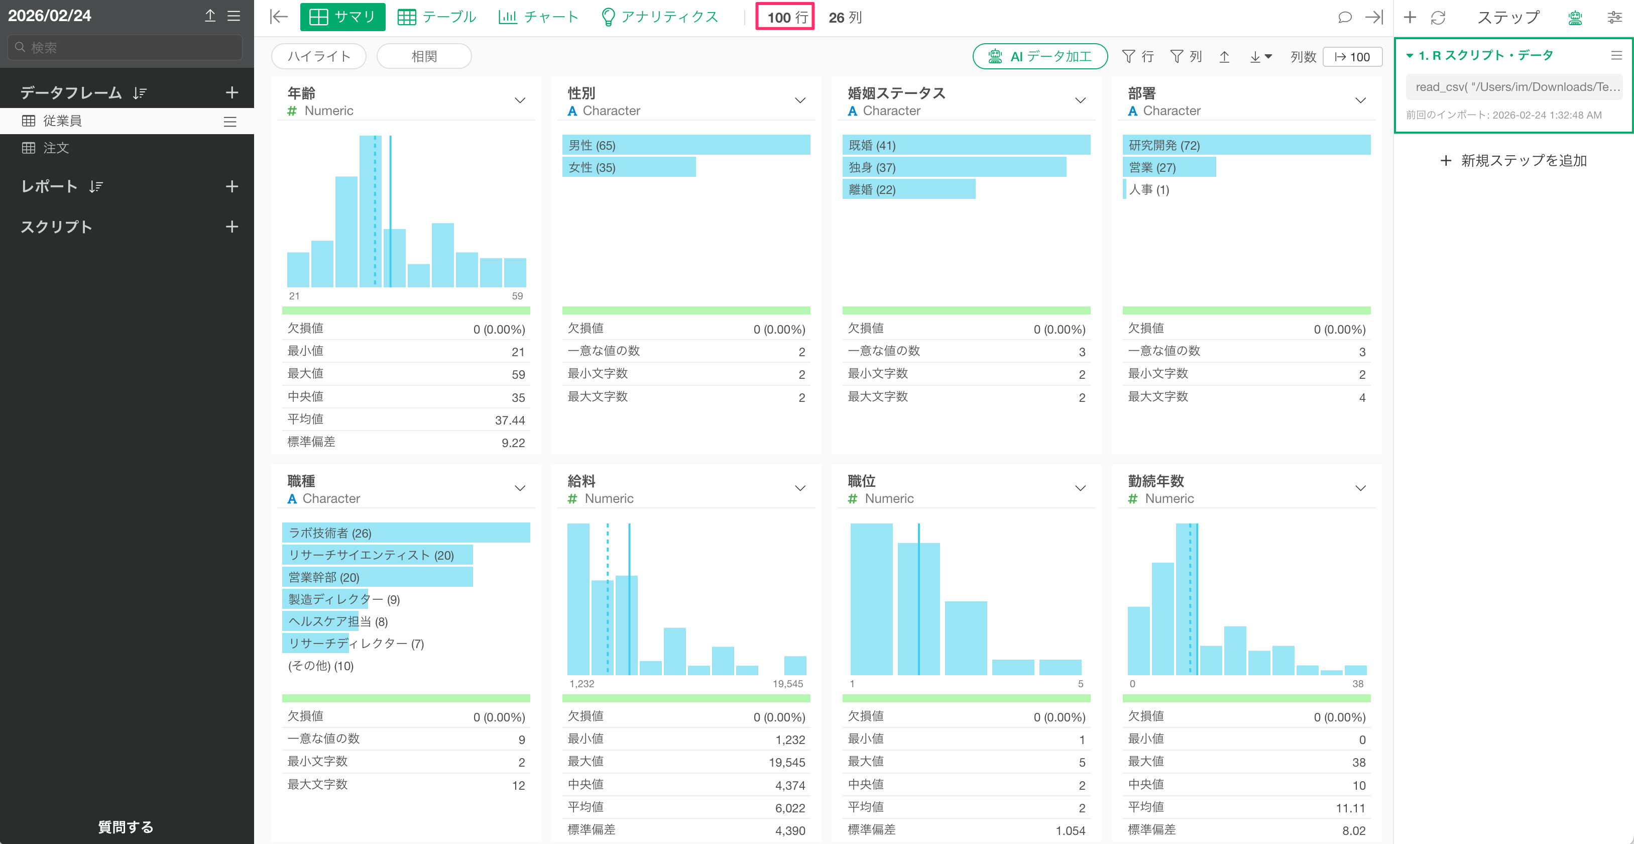1634x844 pixels.
Task: Click the add data frame plus icon
Action: (x=231, y=92)
